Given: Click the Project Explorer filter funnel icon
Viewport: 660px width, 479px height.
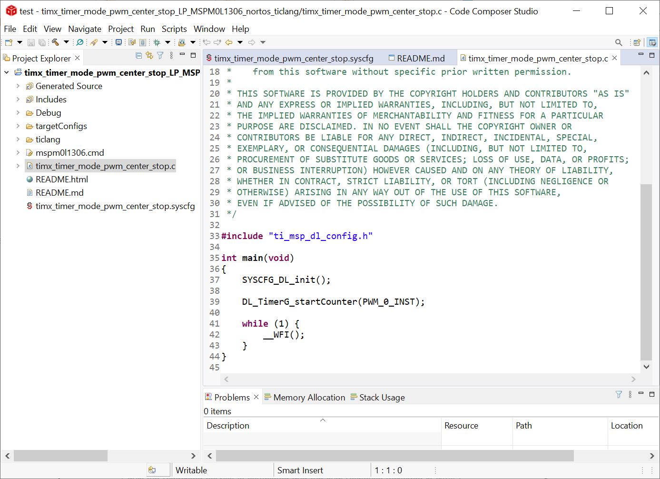Looking at the screenshot, I should tap(160, 56).
